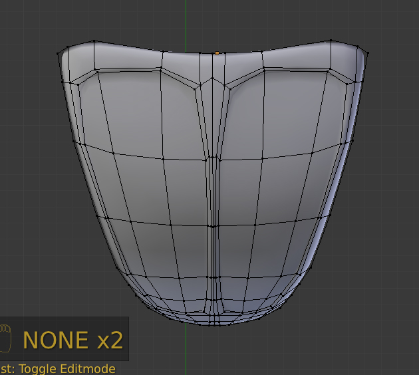Click the 'Toggle Editmode' operator text

67,369
